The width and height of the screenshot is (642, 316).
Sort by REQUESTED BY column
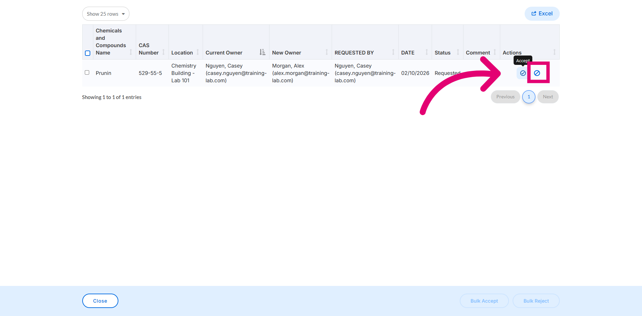pyautogui.click(x=365, y=42)
